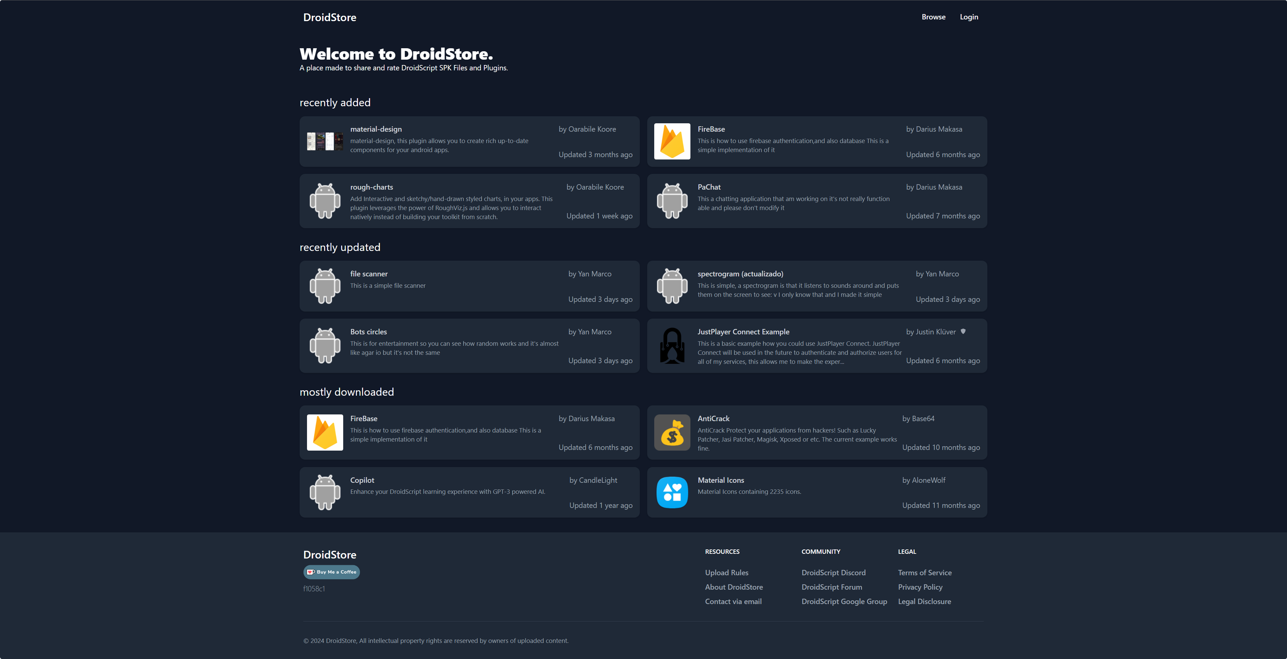
Task: Open the Browse navigation menu item
Action: [932, 16]
